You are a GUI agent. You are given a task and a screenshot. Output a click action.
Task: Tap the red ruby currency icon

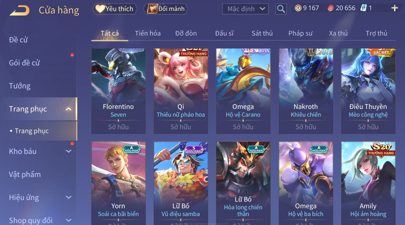[331, 8]
